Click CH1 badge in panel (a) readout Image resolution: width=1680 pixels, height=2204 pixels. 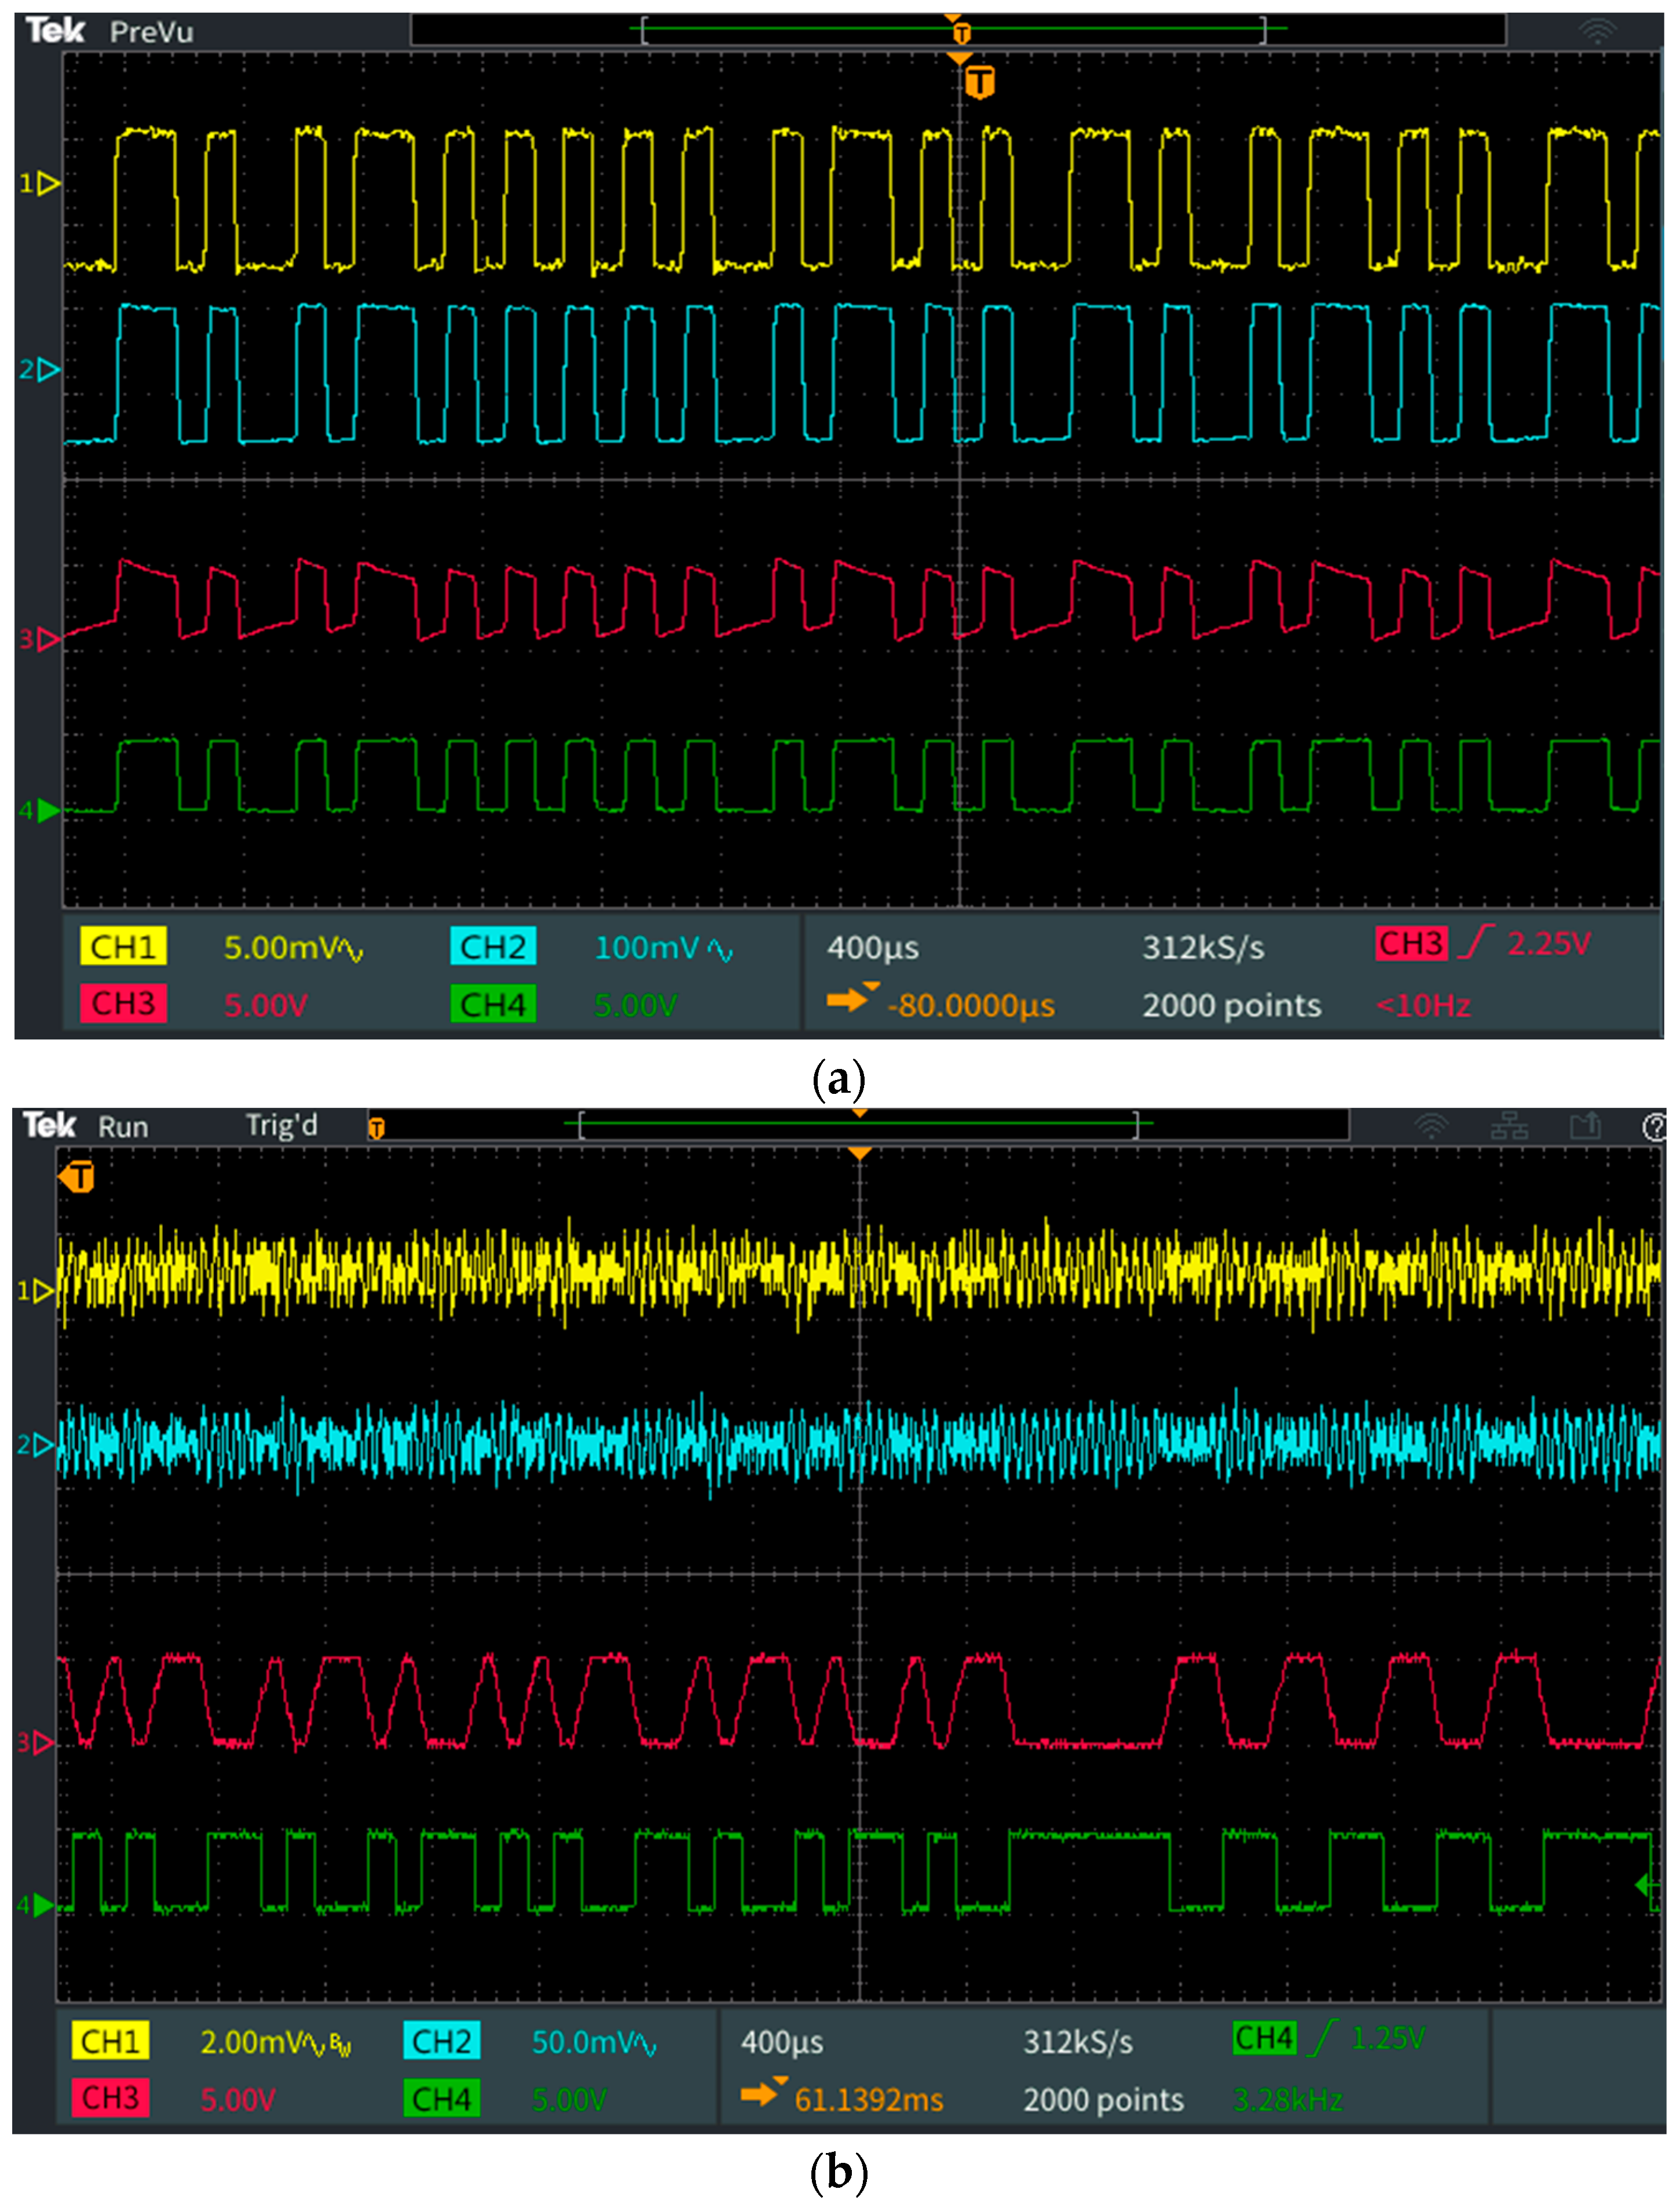tap(123, 946)
